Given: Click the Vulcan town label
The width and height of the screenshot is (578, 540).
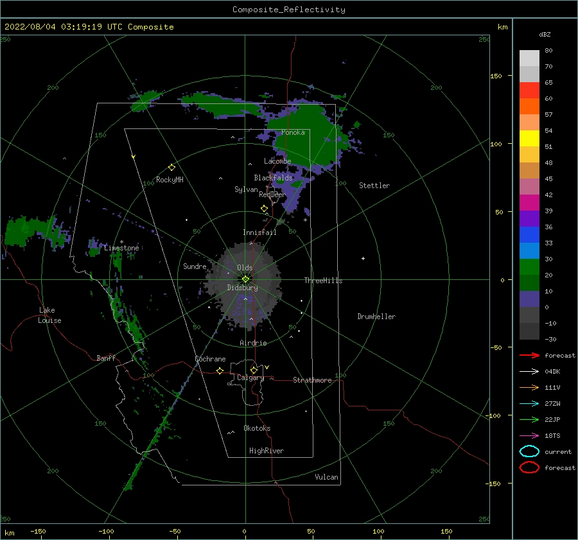Looking at the screenshot, I should (327, 477).
